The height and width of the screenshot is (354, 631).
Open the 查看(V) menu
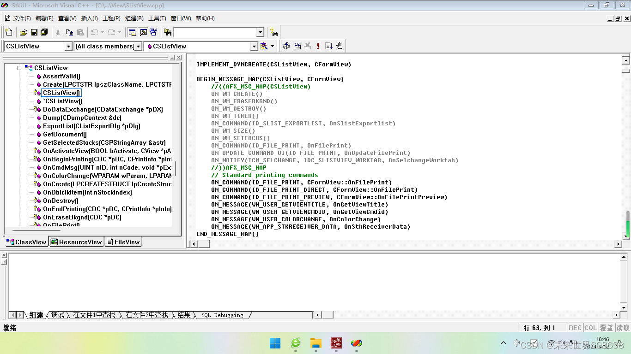pos(67,18)
